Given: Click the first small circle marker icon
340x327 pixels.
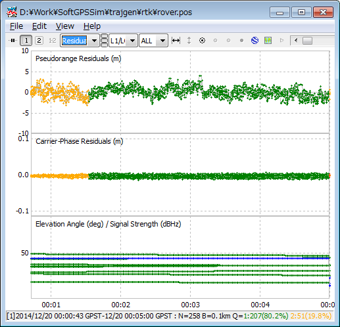Looking at the screenshot, I should point(215,41).
